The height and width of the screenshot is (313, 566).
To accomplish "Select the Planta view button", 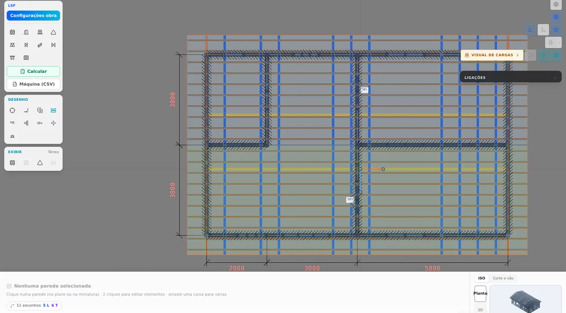I will tap(480, 294).
